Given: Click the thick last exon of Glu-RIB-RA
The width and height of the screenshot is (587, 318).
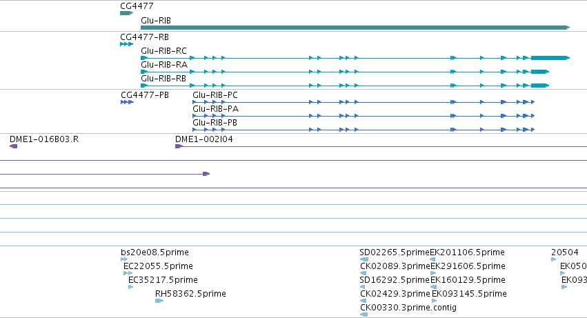Looking at the screenshot, I should click(x=540, y=72).
